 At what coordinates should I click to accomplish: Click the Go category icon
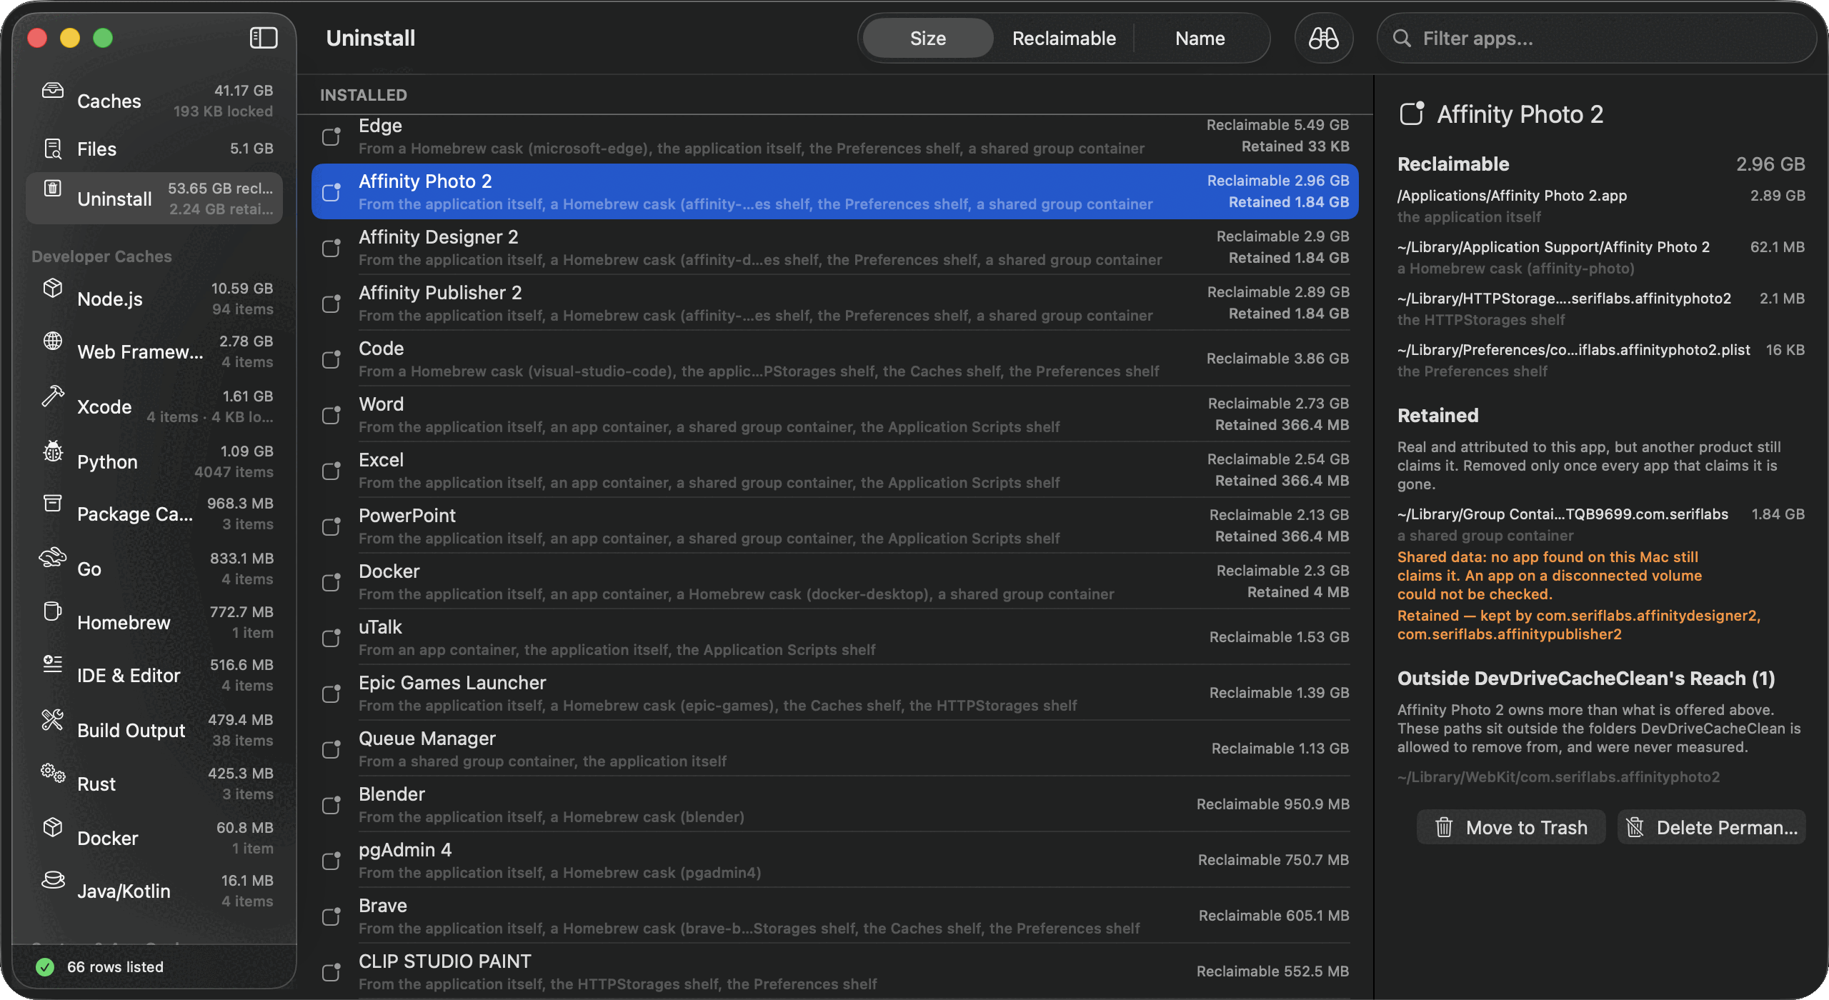pos(53,557)
